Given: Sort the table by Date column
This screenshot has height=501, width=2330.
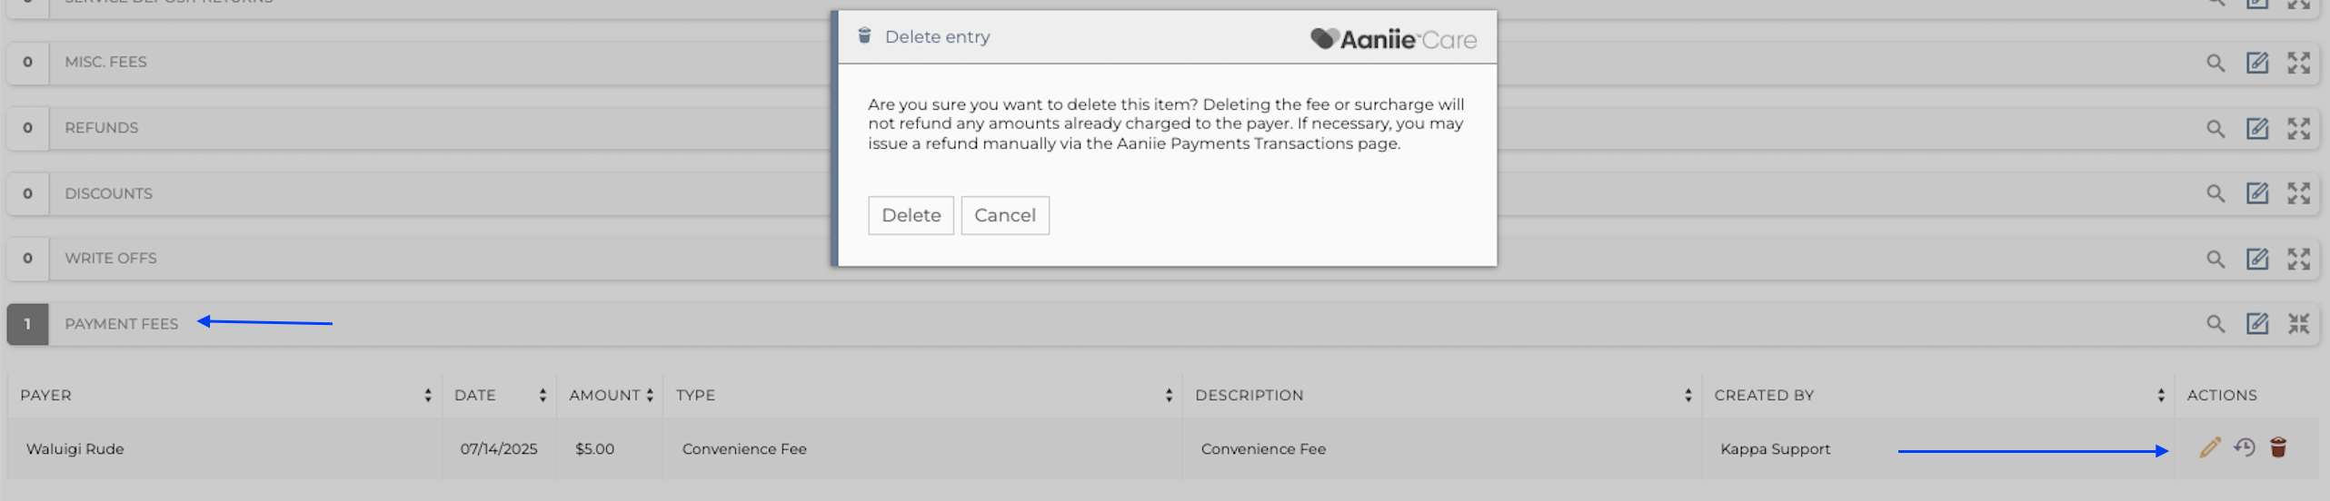Looking at the screenshot, I should (543, 395).
